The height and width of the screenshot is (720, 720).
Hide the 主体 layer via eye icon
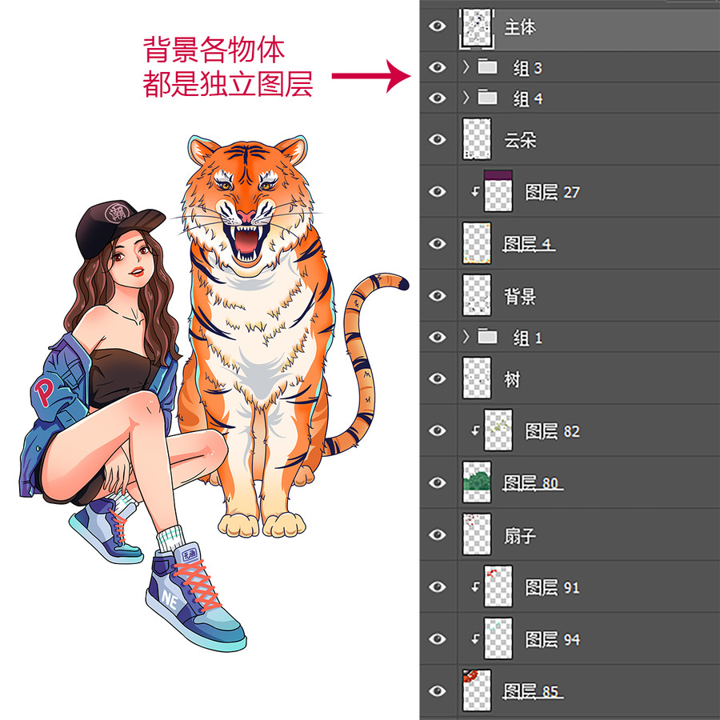[437, 26]
